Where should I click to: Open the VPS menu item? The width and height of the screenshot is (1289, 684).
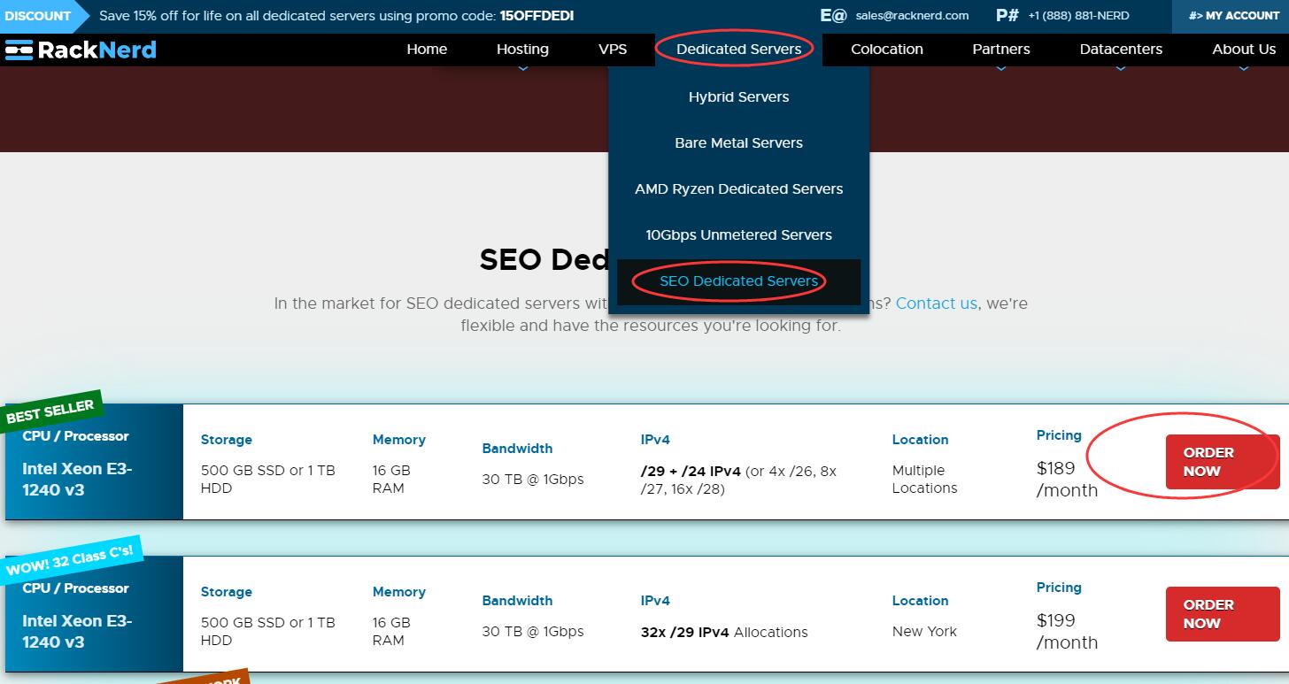click(x=613, y=50)
